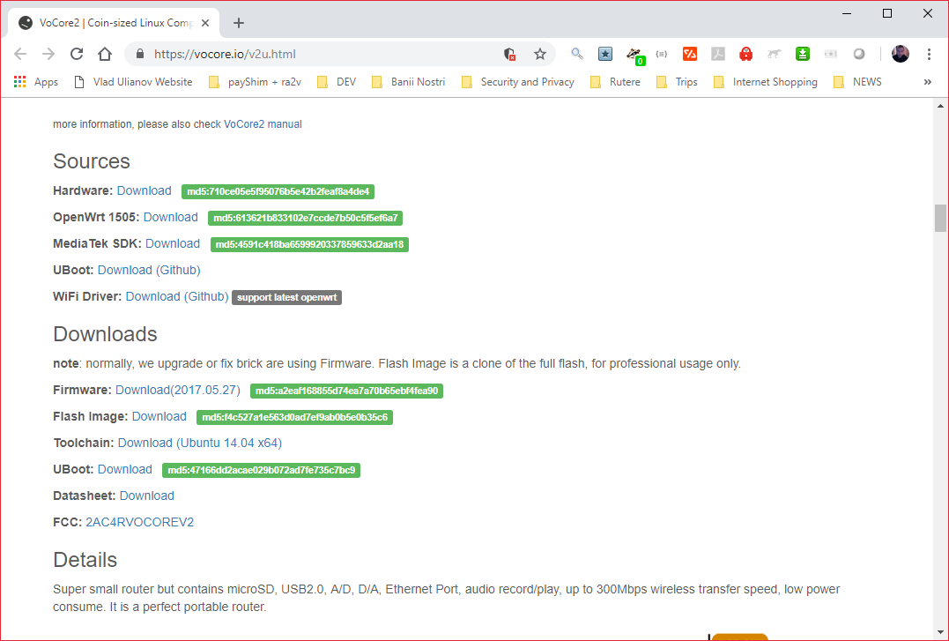Screen dimensions: 949x641
Task: Open the Apps grid shortcut
Action: coord(36,82)
